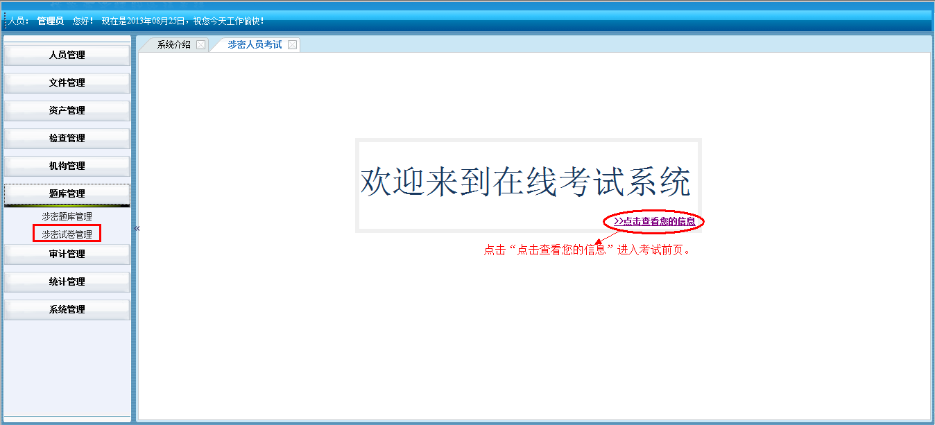Close the 涉密人员考试 tab with its X icon

[x=292, y=45]
